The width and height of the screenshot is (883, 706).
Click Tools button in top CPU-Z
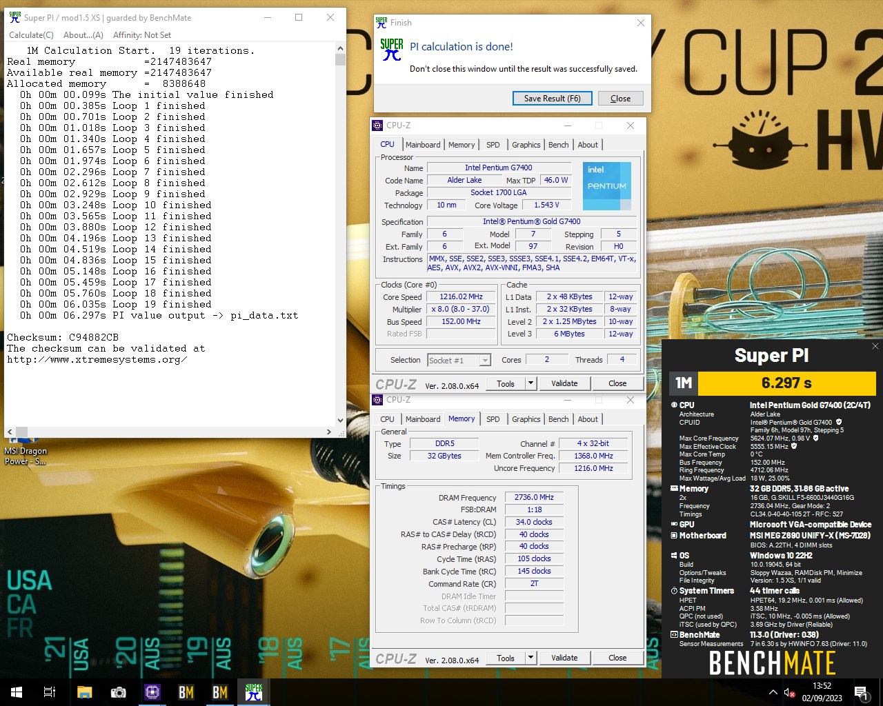click(x=506, y=384)
